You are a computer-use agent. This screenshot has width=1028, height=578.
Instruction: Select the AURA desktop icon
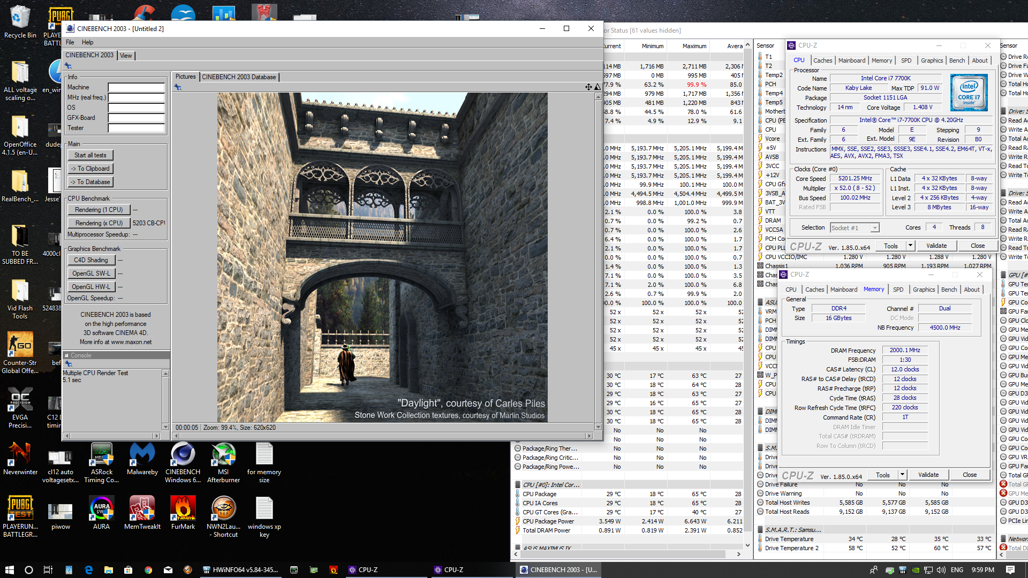[x=101, y=513]
